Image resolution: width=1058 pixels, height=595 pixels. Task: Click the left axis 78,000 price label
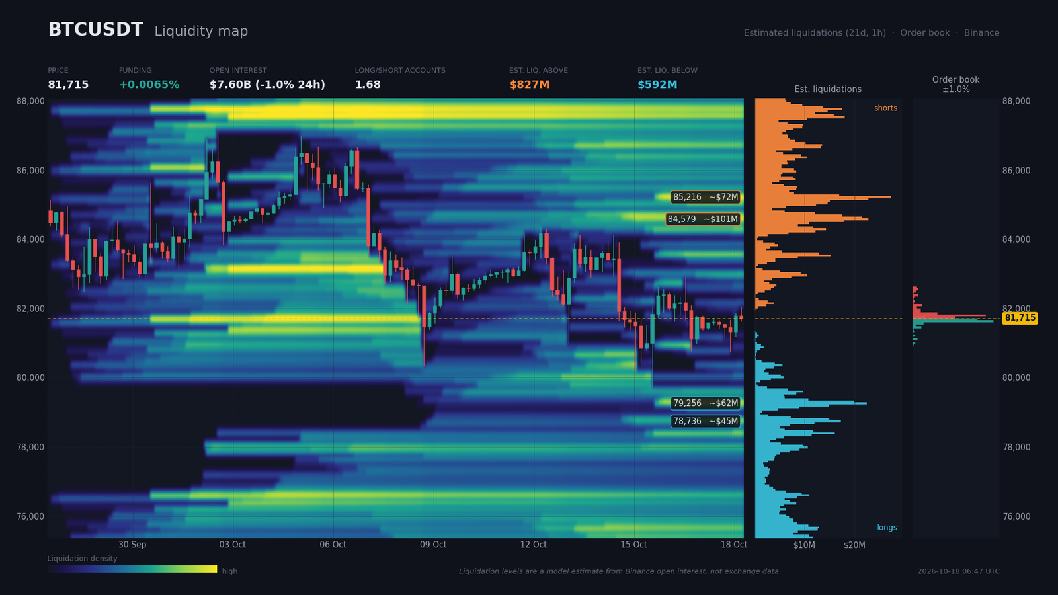coord(30,448)
